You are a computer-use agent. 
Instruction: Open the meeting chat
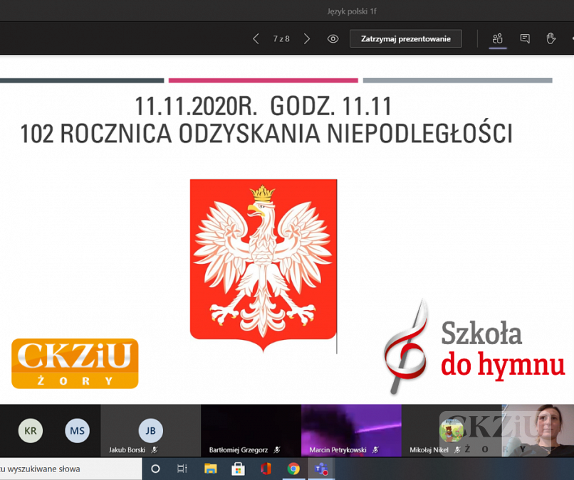525,39
